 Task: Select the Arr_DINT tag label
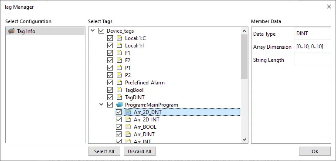[x=144, y=134]
